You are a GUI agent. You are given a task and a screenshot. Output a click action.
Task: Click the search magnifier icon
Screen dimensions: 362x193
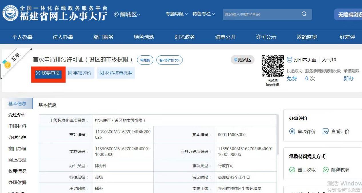click(304, 14)
